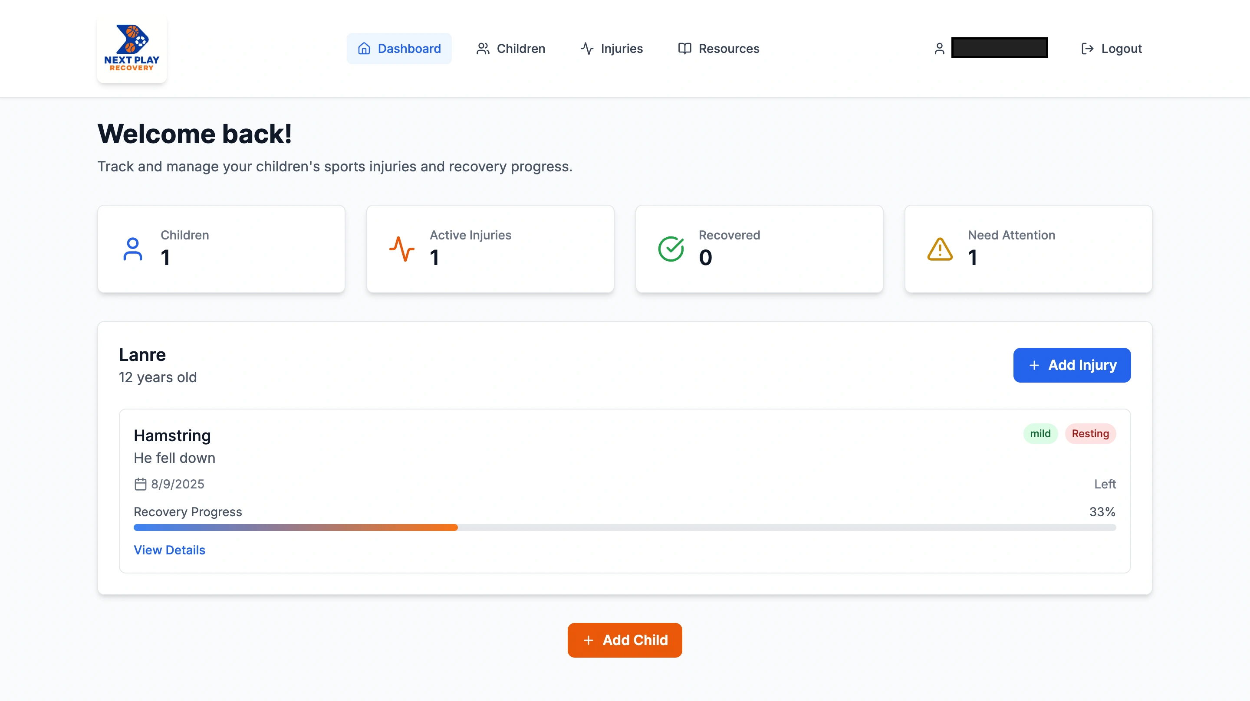Image resolution: width=1250 pixels, height=701 pixels.
Task: Click the 'He fell down' description
Action: tap(174, 458)
